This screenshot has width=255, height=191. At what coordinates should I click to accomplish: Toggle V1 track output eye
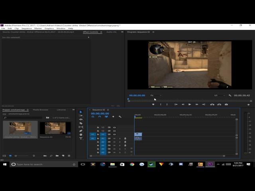point(114,134)
